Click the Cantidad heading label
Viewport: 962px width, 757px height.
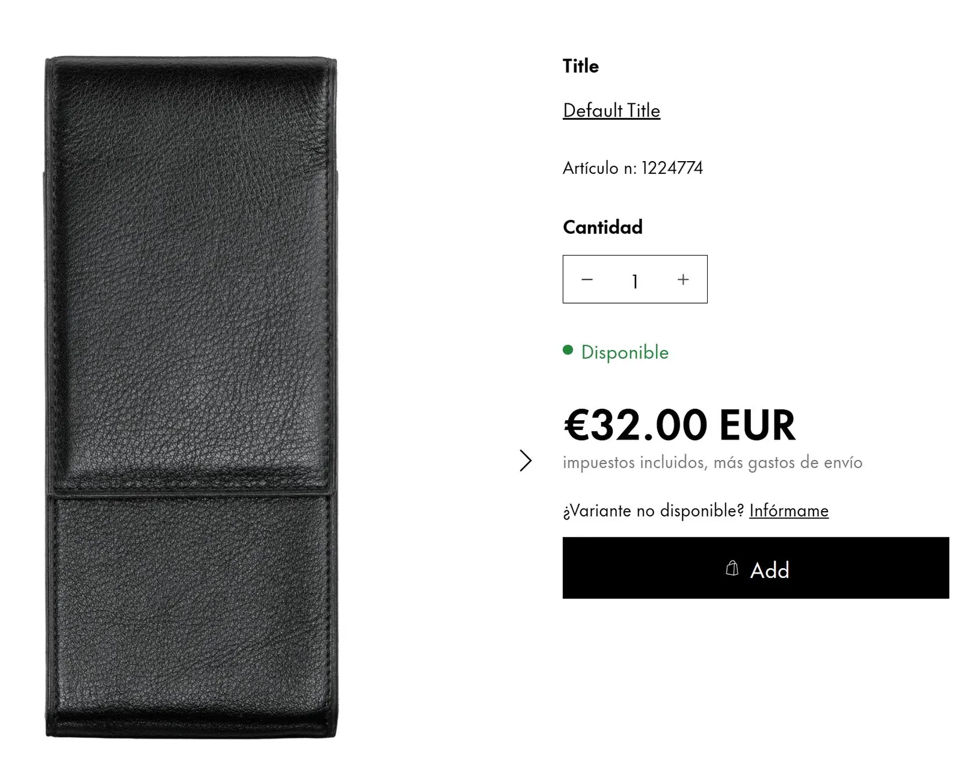pos(602,227)
